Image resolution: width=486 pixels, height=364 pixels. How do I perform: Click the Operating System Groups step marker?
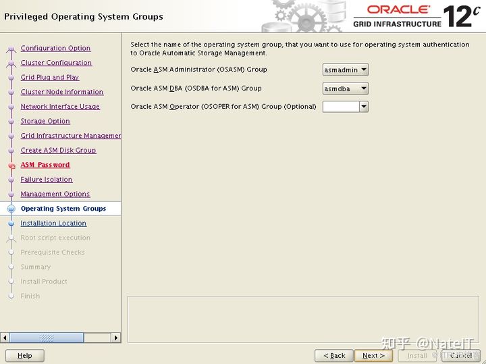(11, 209)
